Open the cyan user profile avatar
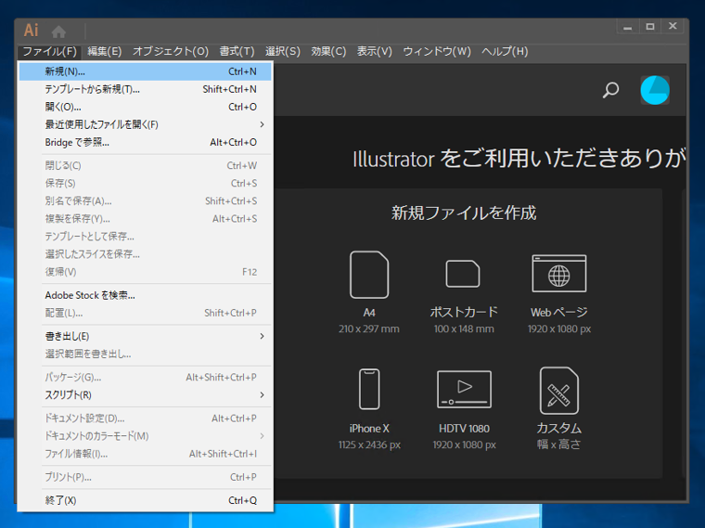Viewport: 705px width, 528px height. click(655, 90)
